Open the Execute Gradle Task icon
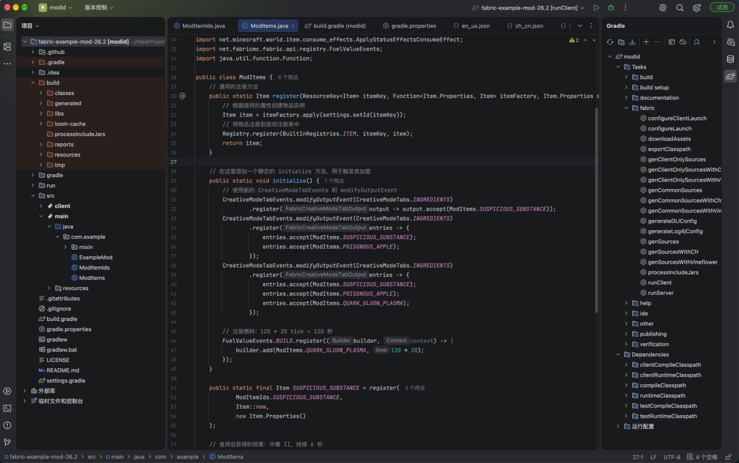Screen dimensions: 739x463 click(x=672, y=42)
